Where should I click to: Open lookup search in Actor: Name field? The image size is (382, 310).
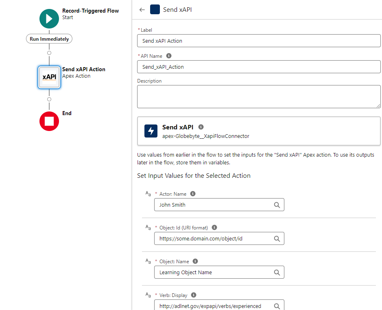click(277, 205)
